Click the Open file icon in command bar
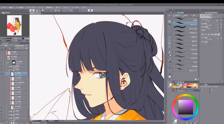Image resolution: width=224 pixels, height=124 pixels. click(40, 10)
